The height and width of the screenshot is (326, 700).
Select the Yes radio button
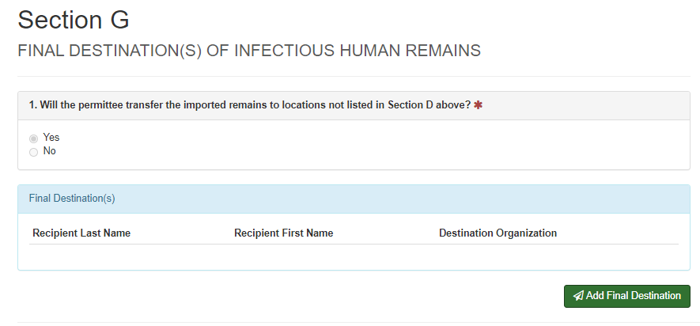[x=33, y=138]
